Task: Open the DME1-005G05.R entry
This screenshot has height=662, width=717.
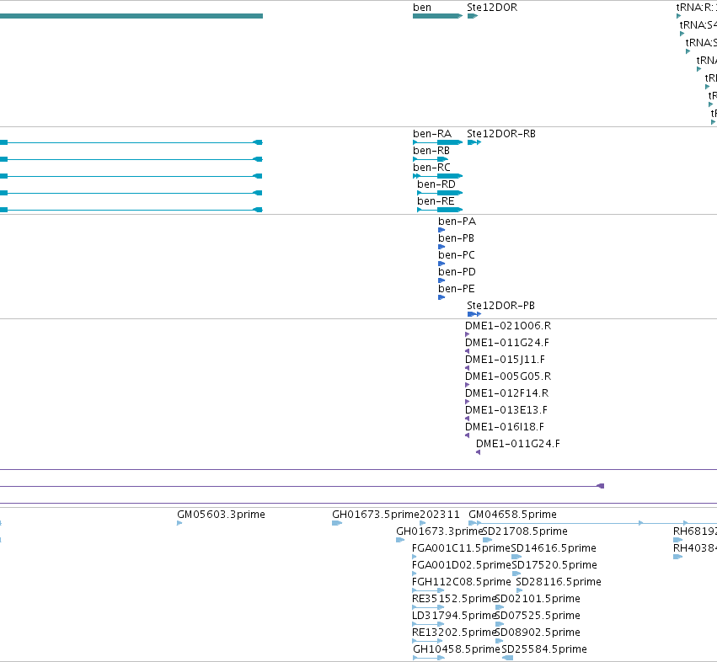Action: point(468,385)
